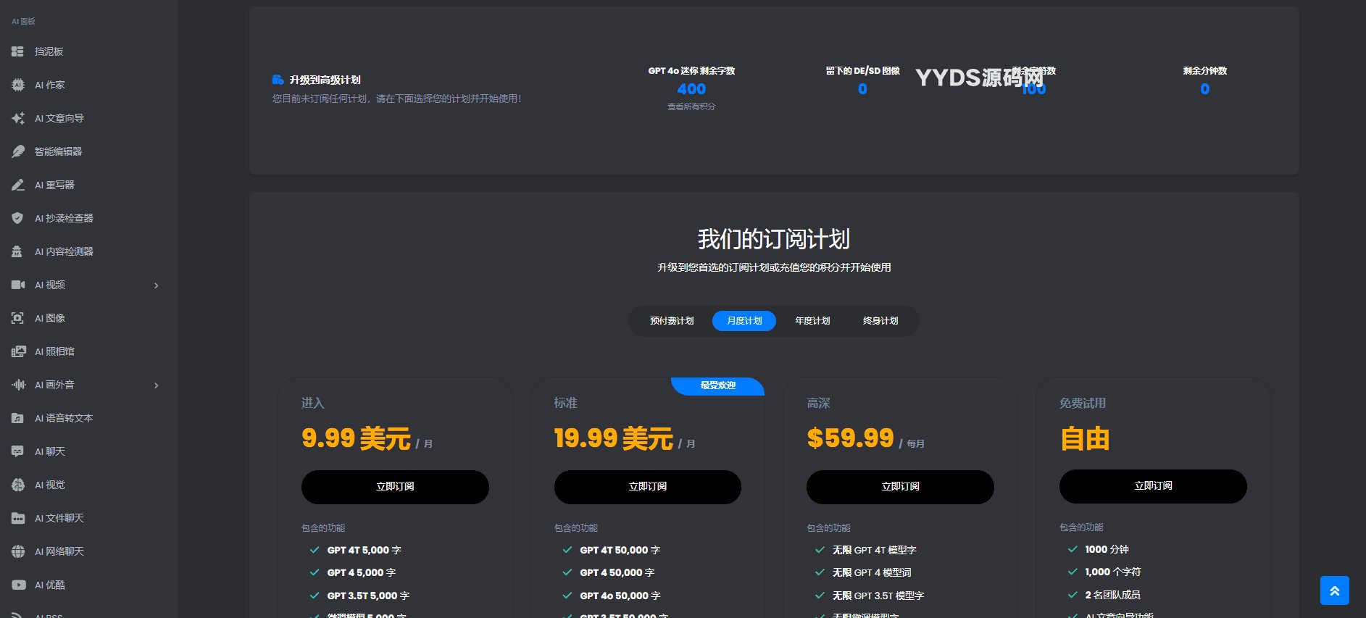Viewport: 1366px width, 618px height.
Task: Click the AI 图像 camera-frame icon
Action: point(17,318)
